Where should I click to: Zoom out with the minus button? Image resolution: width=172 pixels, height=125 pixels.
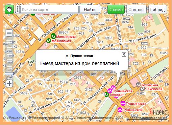click(x=9, y=33)
